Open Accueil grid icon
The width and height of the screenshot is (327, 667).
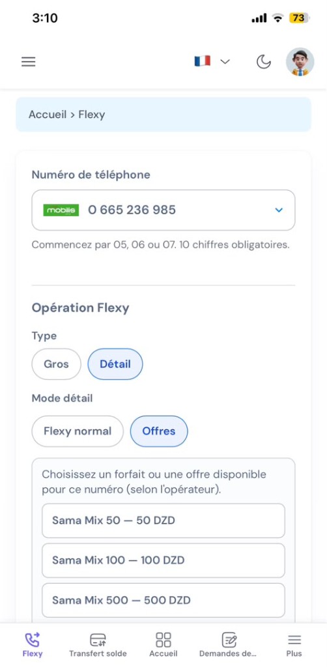(163, 644)
